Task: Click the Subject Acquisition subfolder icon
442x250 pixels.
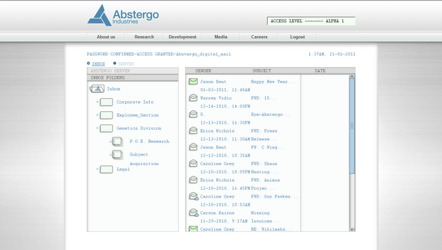Action: coord(117,155)
